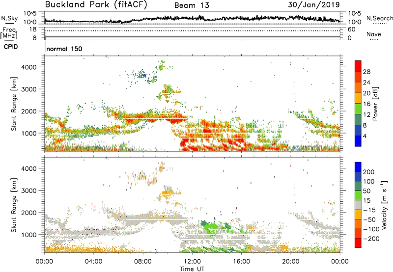Screen dimensions: 393x272
Task: Click the 'Time UT' axis label
Action: pyautogui.click(x=192, y=269)
